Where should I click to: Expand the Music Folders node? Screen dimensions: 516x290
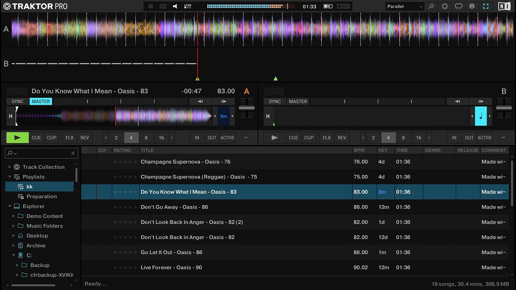(x=13, y=226)
